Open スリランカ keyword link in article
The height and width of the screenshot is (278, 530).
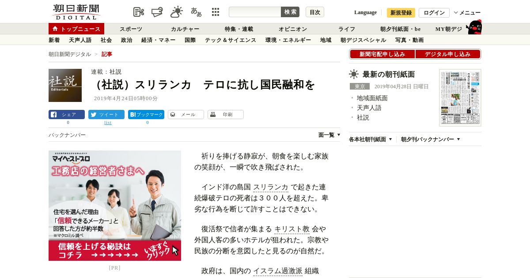271,187
